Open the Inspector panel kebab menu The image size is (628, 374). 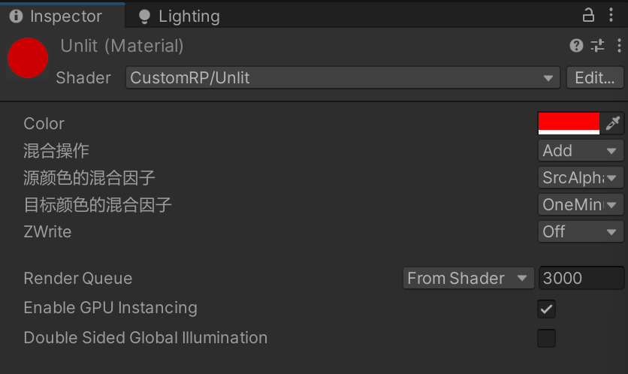point(611,15)
